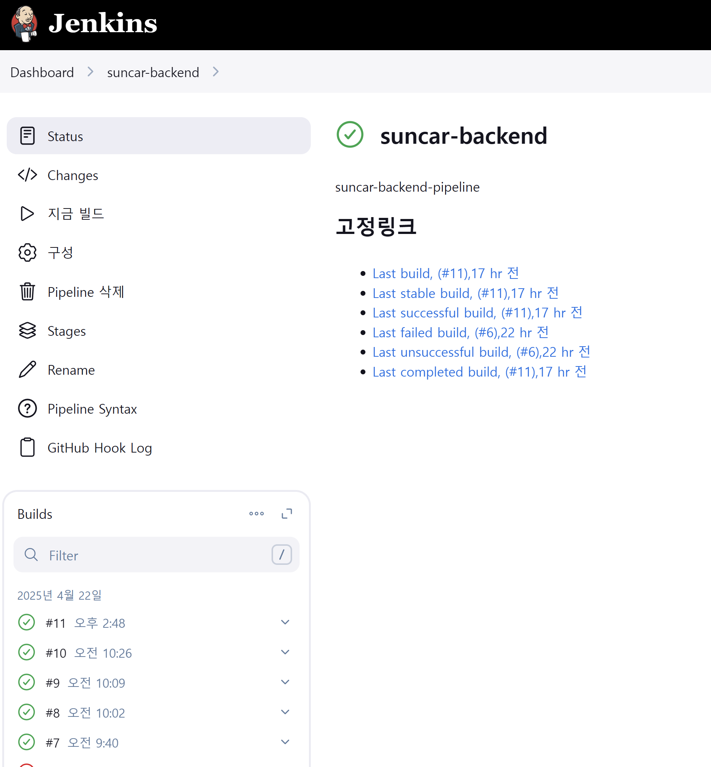The width and height of the screenshot is (711, 767).
Task: Click the layered Stages icon
Action: tap(27, 331)
